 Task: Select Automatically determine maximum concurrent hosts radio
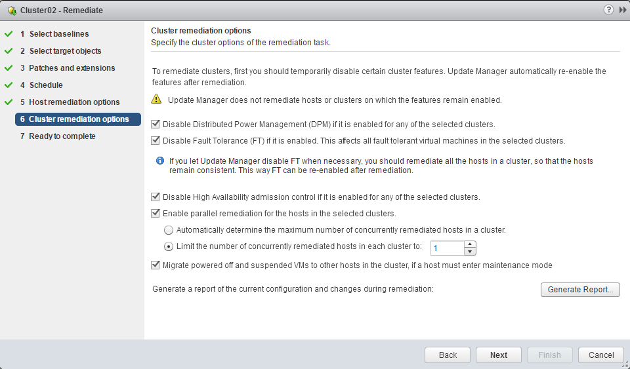pos(169,230)
